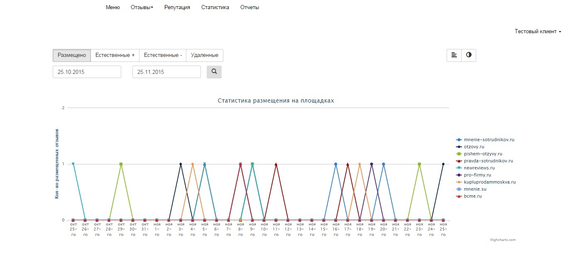Image resolution: width=567 pixels, height=255 pixels.
Task: Click the start date field 25.10.2015
Action: point(87,72)
